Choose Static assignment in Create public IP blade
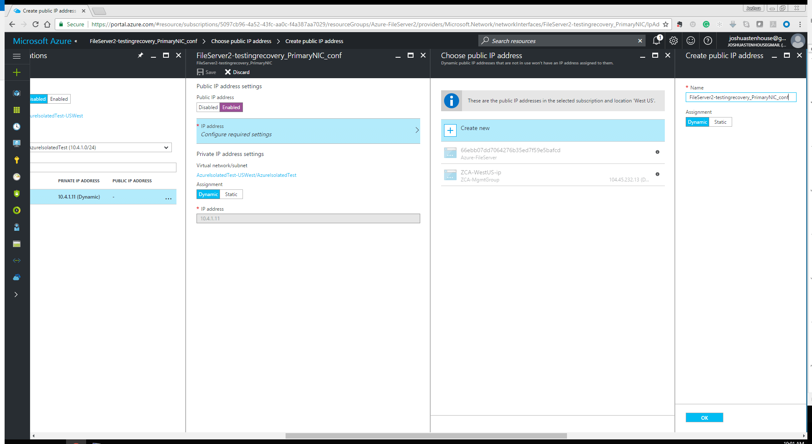812x444 pixels. point(720,122)
